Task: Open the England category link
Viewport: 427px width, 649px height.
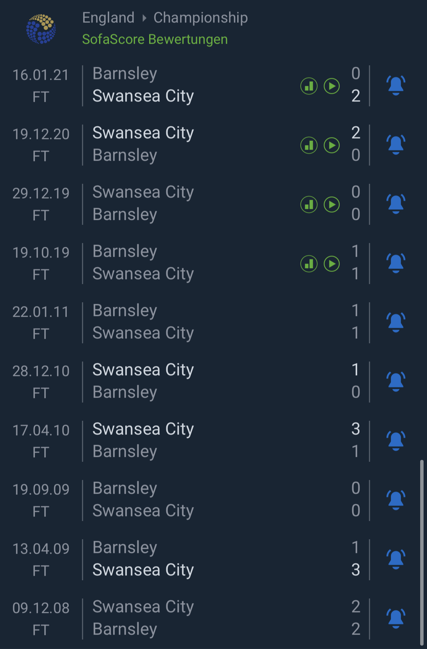Action: point(108,17)
